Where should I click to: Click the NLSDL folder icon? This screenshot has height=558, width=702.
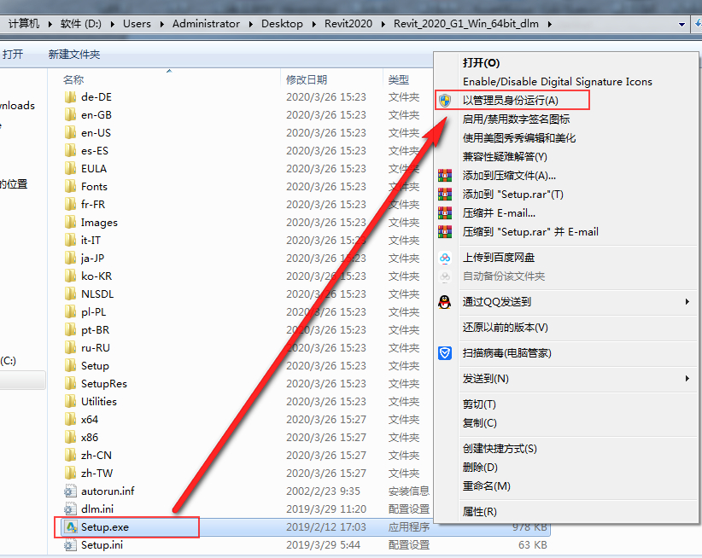70,294
